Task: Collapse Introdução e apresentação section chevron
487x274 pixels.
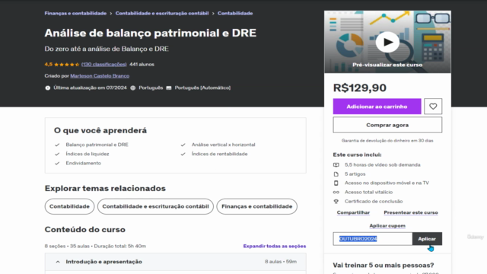Action: click(x=58, y=262)
